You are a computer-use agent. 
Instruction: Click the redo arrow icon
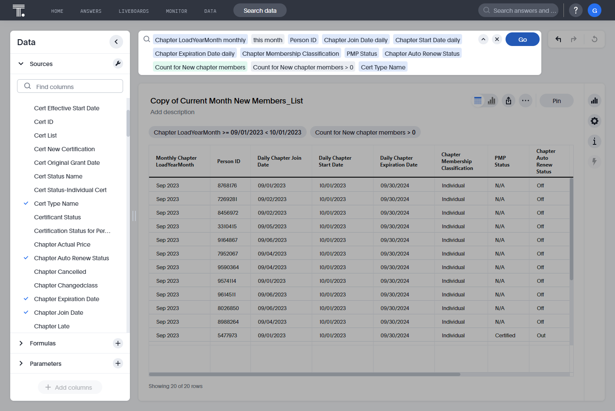574,39
